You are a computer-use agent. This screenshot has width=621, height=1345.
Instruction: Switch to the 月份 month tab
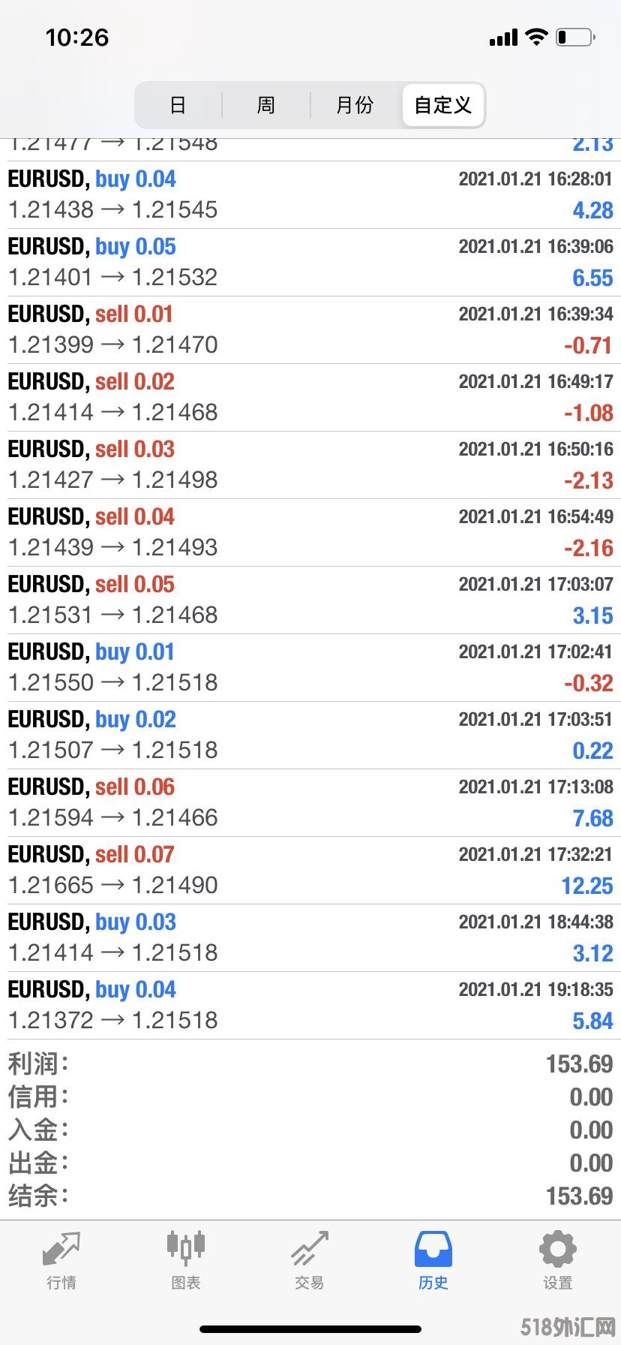tap(355, 105)
